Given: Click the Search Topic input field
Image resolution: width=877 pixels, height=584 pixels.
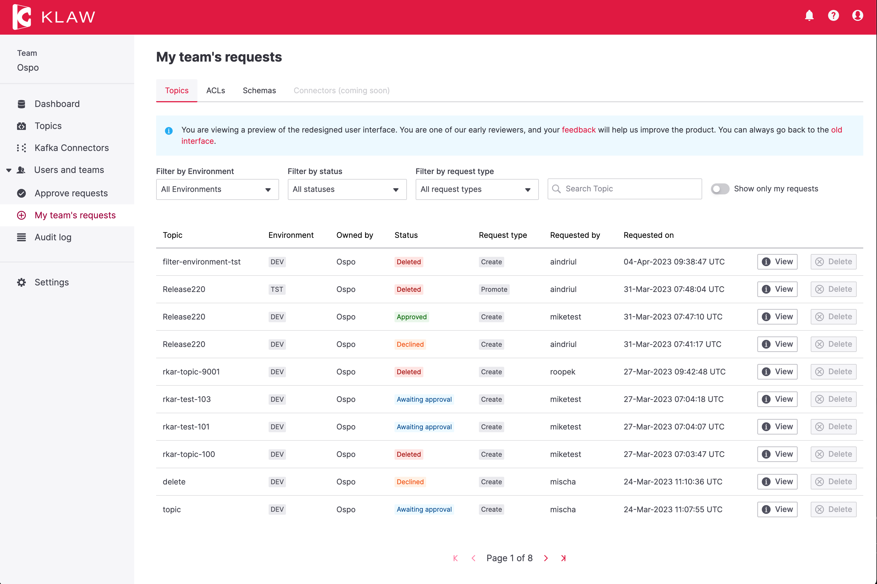Looking at the screenshot, I should point(629,189).
